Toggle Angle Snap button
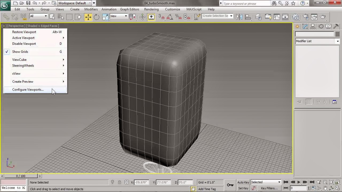Screen dimensions: 342x192 [169, 17]
